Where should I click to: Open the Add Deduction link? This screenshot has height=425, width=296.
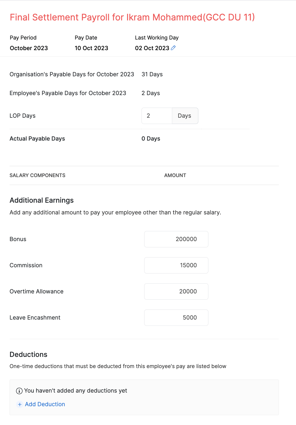point(45,404)
